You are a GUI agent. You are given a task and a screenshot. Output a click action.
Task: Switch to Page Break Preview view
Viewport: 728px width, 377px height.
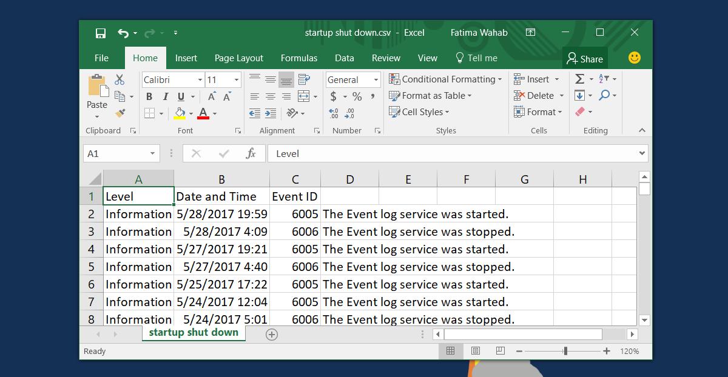(500, 351)
